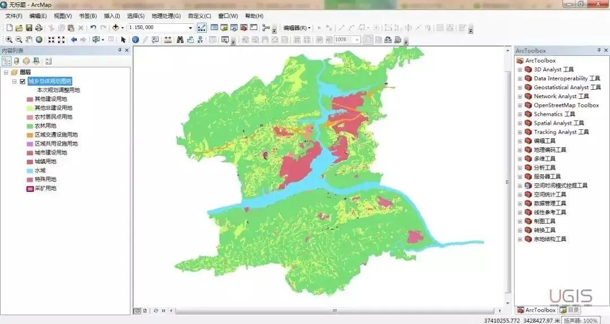The width and height of the screenshot is (610, 324).
Task: Print the map
Action: (38, 28)
